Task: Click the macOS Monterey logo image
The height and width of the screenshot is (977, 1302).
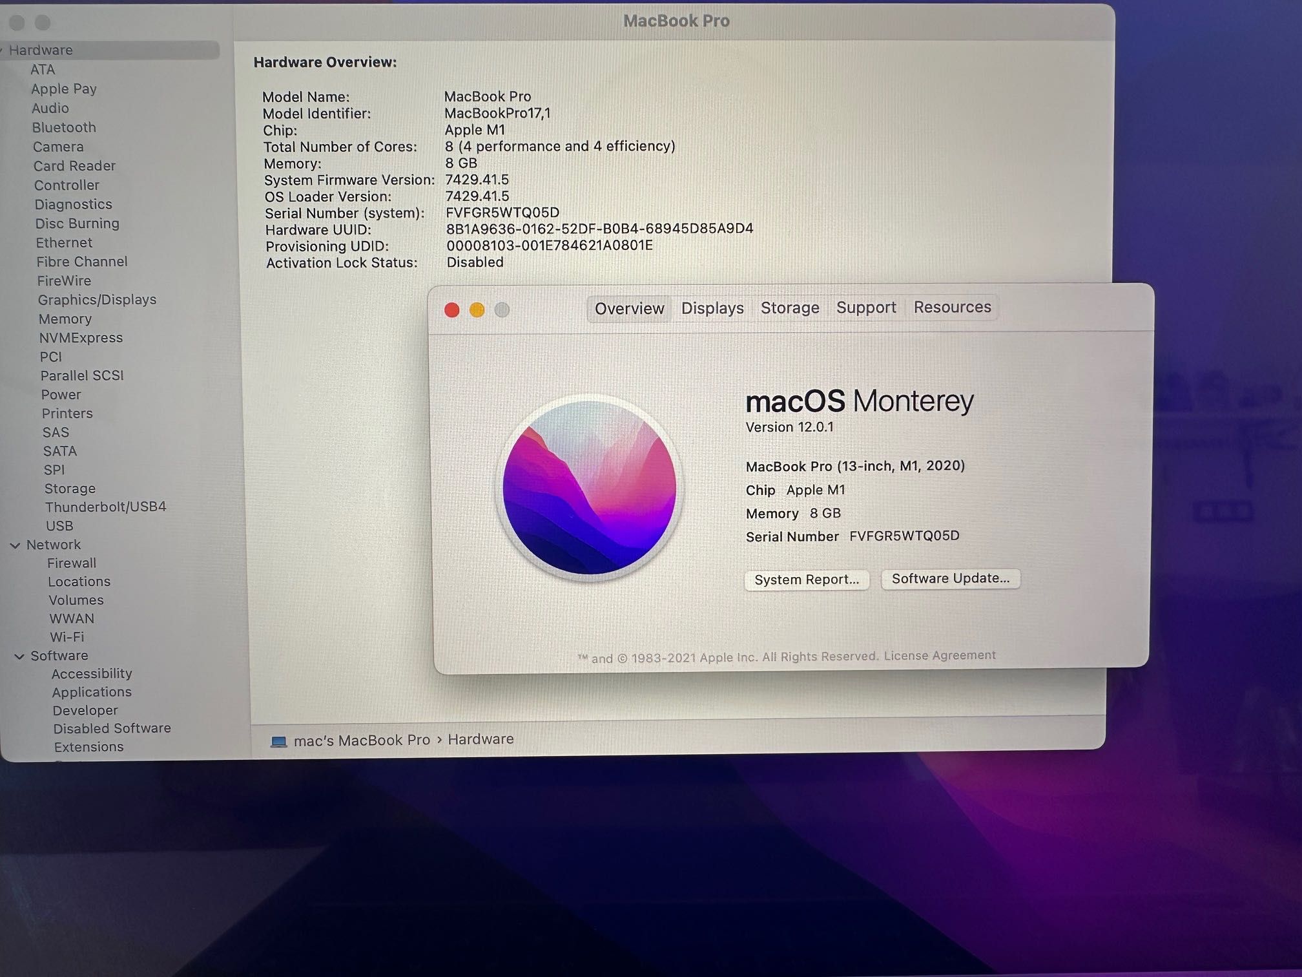Action: [590, 487]
